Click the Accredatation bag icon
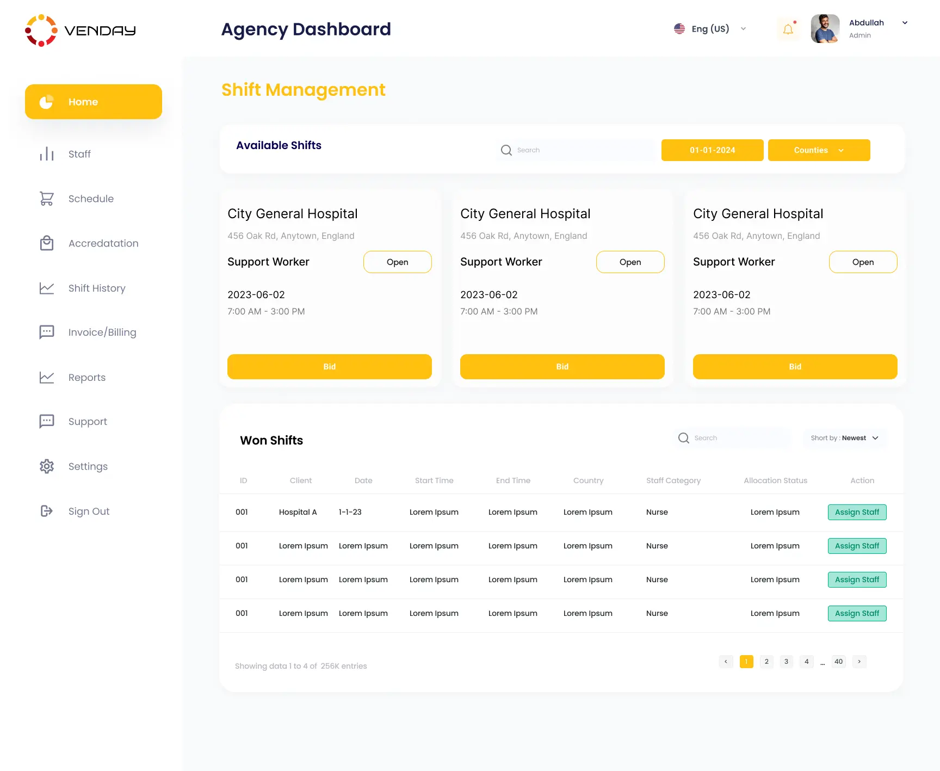 point(47,243)
